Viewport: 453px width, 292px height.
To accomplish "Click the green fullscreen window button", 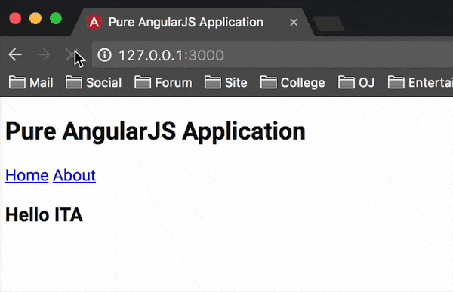I will coord(56,18).
